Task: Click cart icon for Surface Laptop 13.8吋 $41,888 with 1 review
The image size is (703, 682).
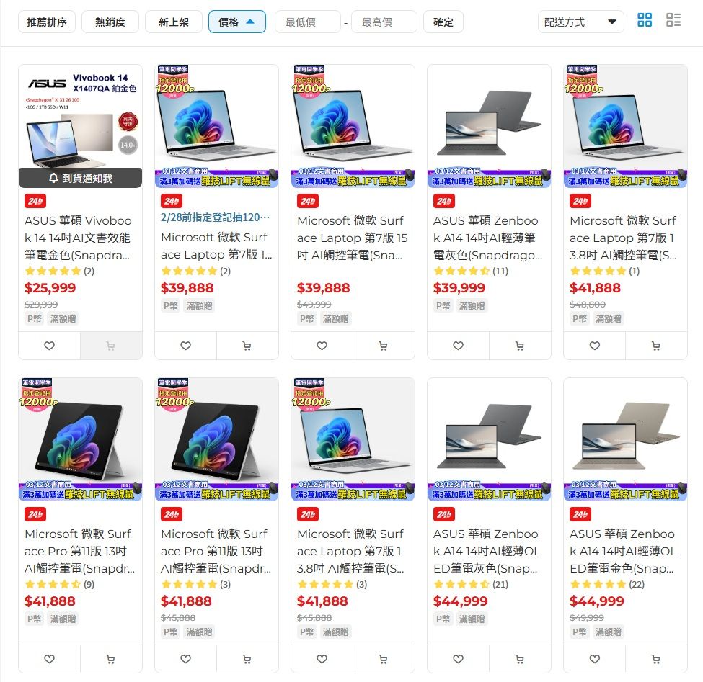Action: point(656,346)
